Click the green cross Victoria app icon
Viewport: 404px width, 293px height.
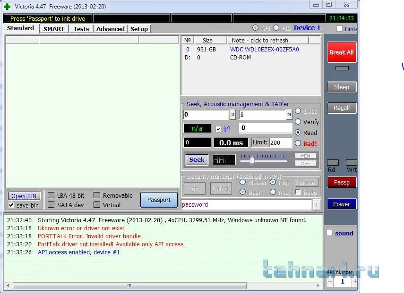[x=7, y=7]
